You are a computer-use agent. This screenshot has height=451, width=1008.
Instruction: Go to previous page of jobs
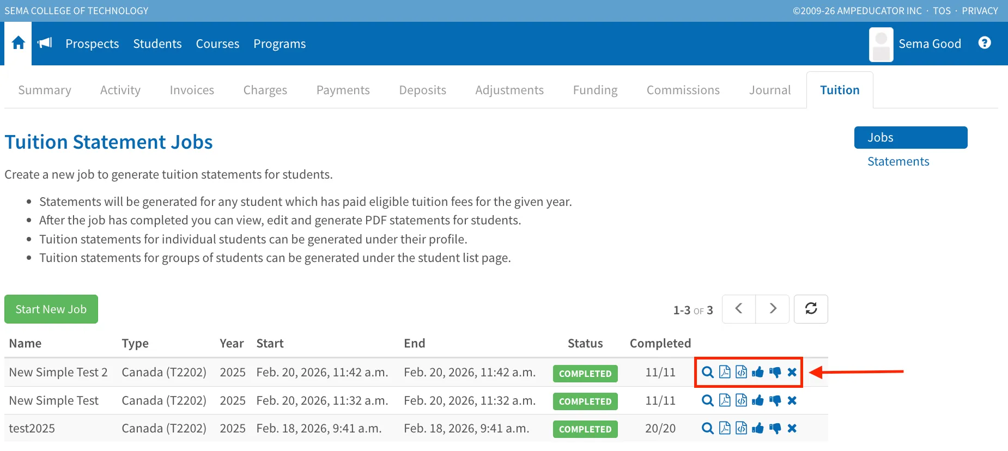click(739, 309)
